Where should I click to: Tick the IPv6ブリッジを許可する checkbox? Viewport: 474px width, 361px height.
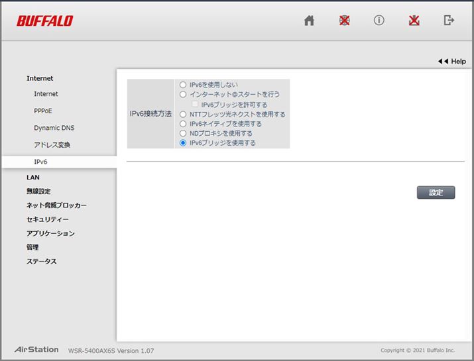(x=195, y=104)
